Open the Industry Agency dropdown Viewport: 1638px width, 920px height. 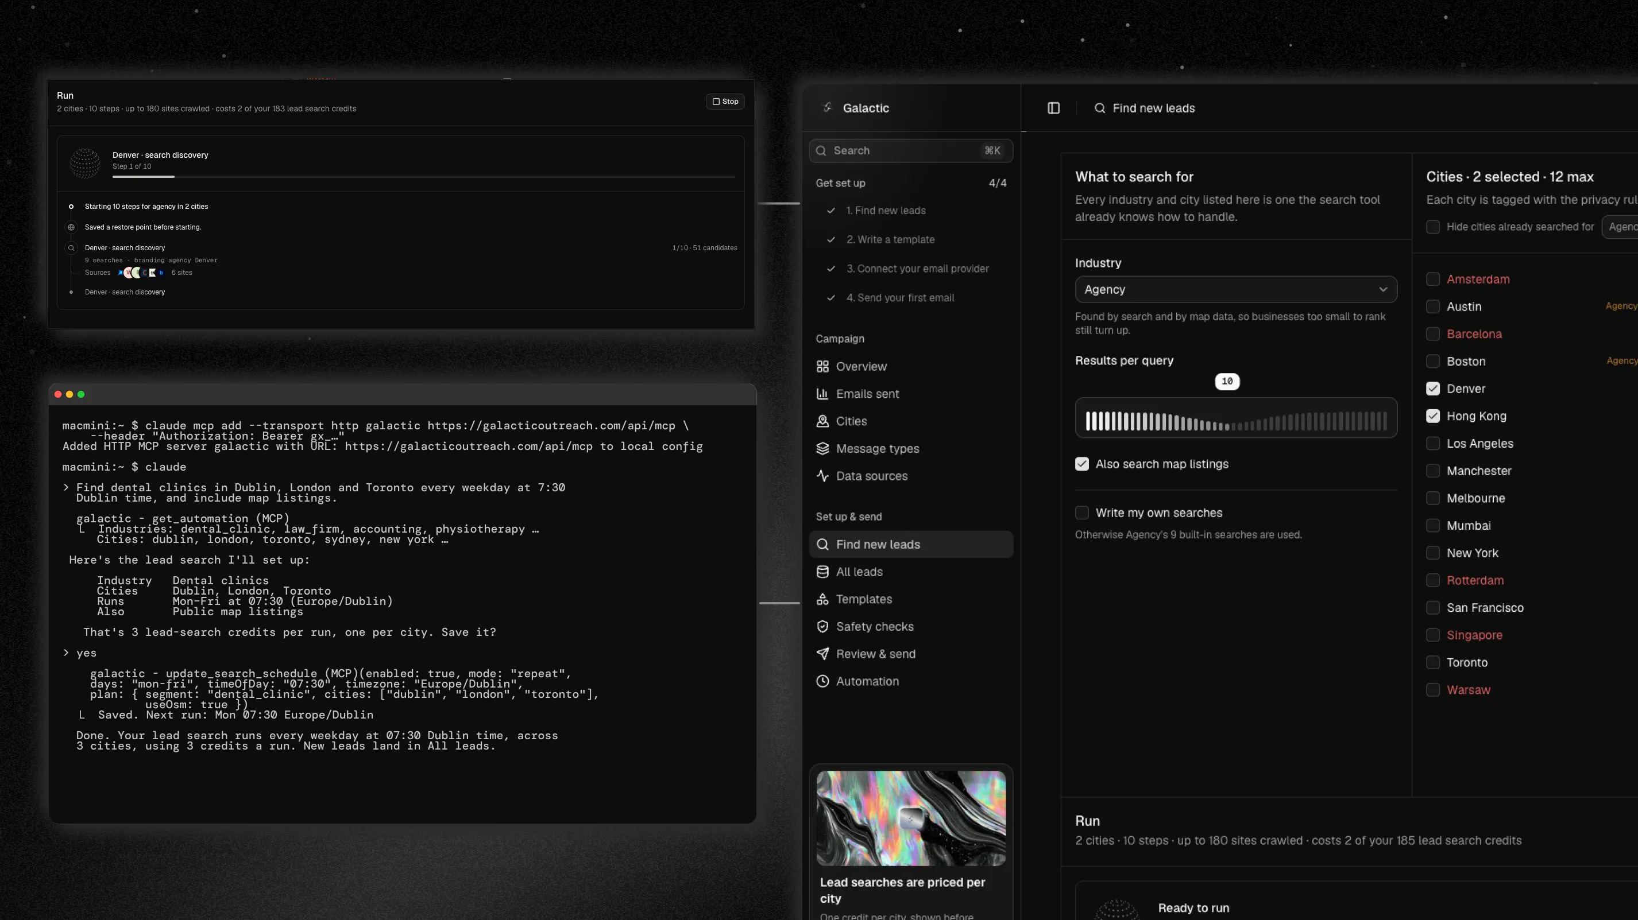click(x=1235, y=289)
